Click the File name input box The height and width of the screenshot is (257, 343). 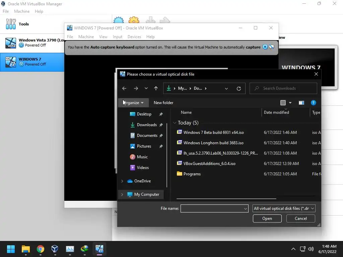pyautogui.click(x=212, y=208)
